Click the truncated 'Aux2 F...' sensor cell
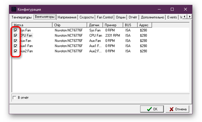 tap(96, 51)
